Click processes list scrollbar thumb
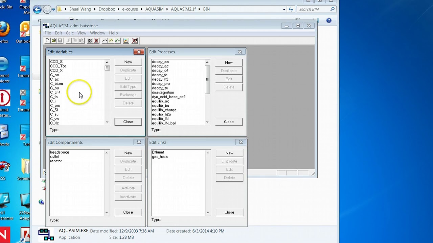This screenshot has height=243, width=433. (207, 80)
